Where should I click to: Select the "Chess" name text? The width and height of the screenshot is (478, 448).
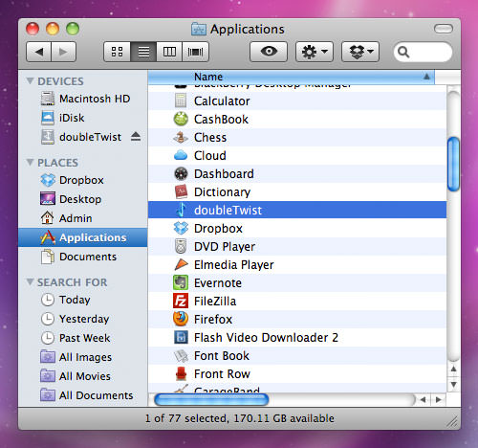(x=210, y=138)
